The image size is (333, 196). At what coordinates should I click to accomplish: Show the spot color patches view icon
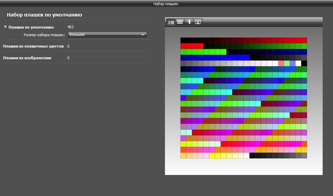(x=189, y=22)
